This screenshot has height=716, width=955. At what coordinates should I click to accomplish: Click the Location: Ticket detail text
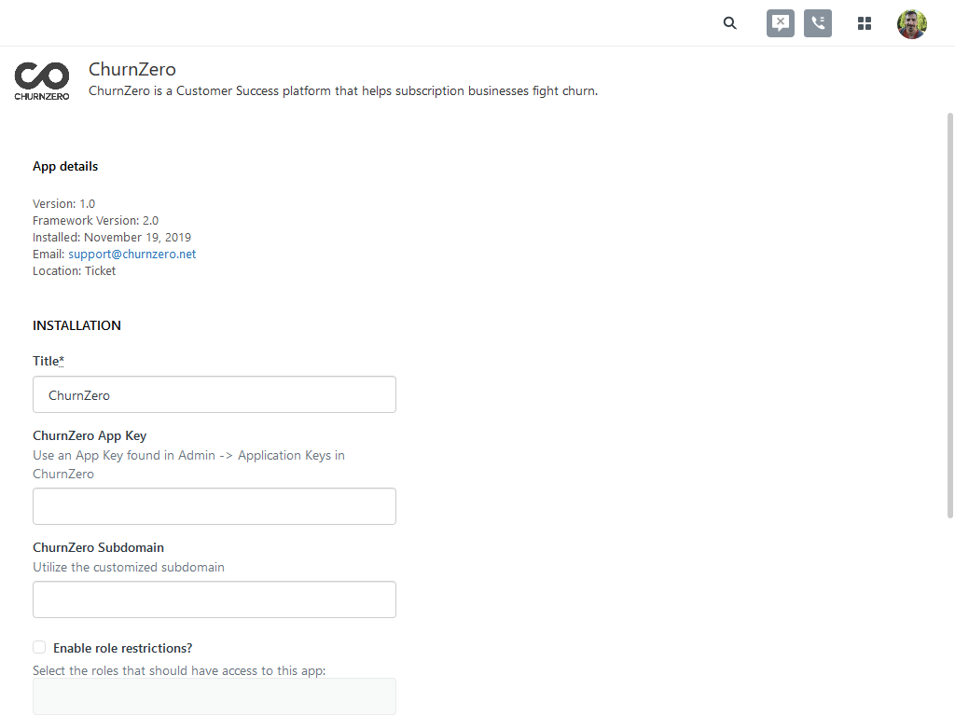click(74, 270)
